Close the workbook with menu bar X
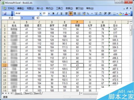This screenshot has height=100, width=134. (131, 8)
